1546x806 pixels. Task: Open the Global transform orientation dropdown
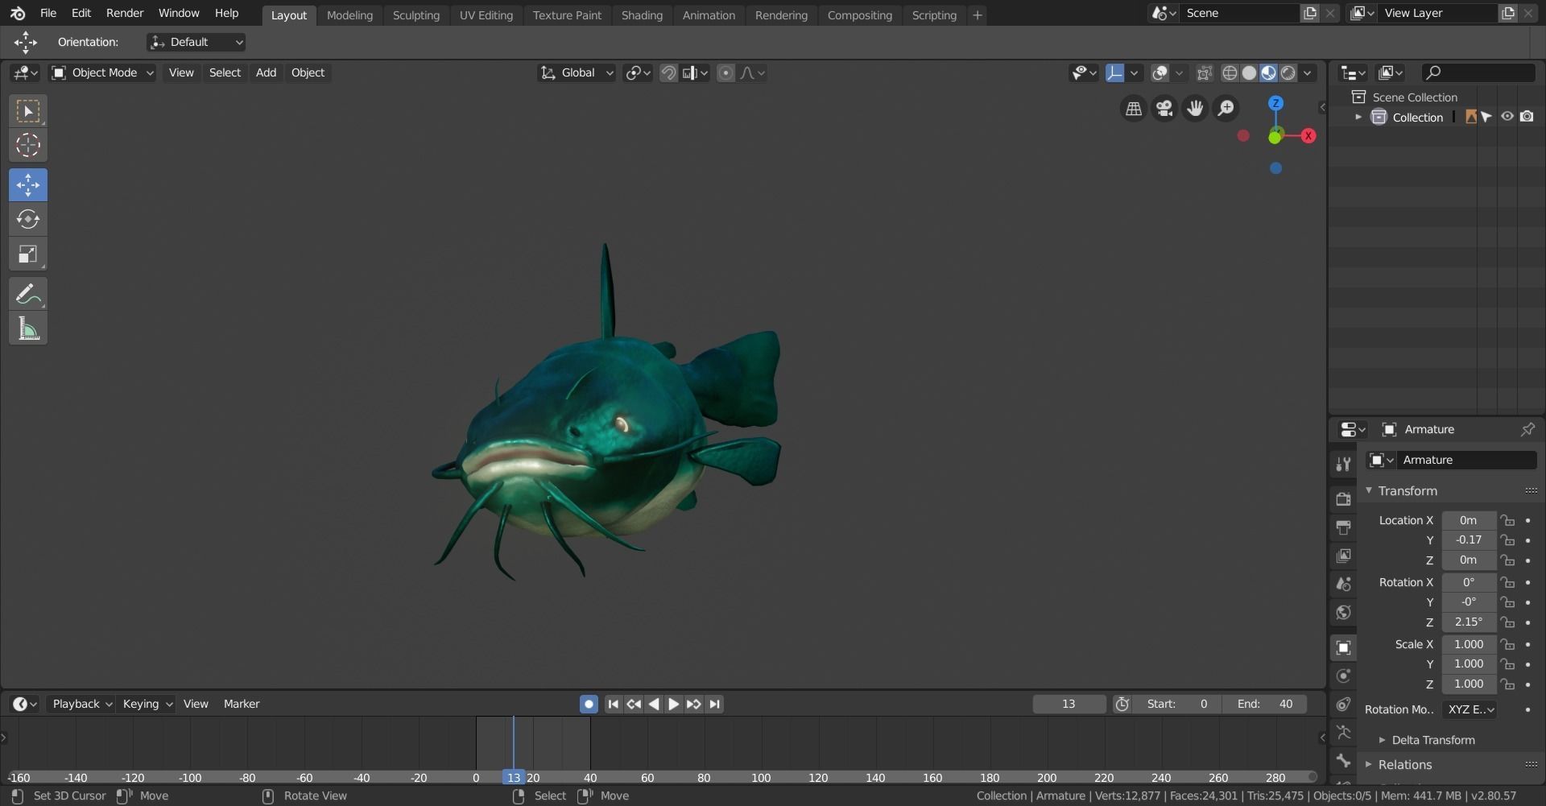point(577,73)
